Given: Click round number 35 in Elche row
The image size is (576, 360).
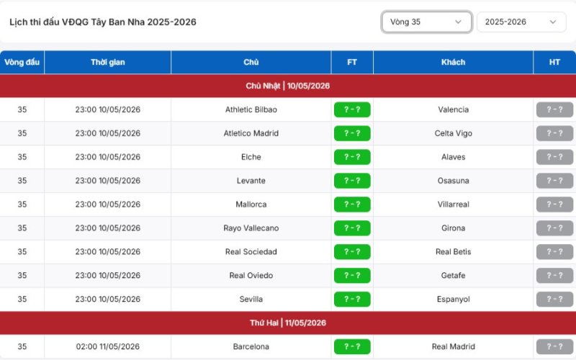Looking at the screenshot, I should [x=22, y=157].
